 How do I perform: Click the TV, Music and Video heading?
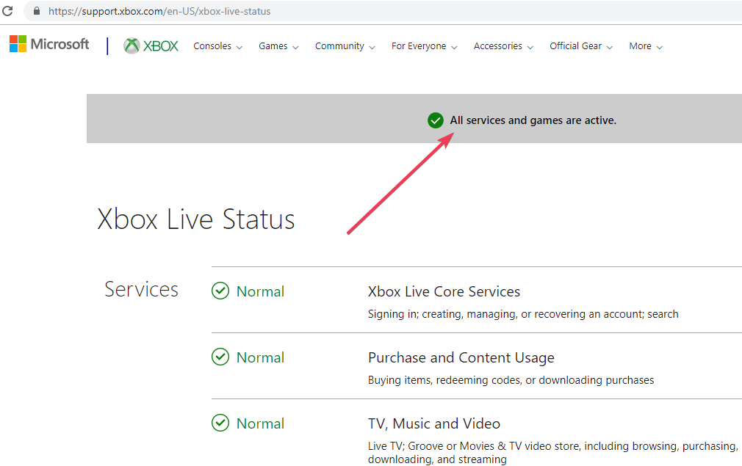(x=434, y=423)
